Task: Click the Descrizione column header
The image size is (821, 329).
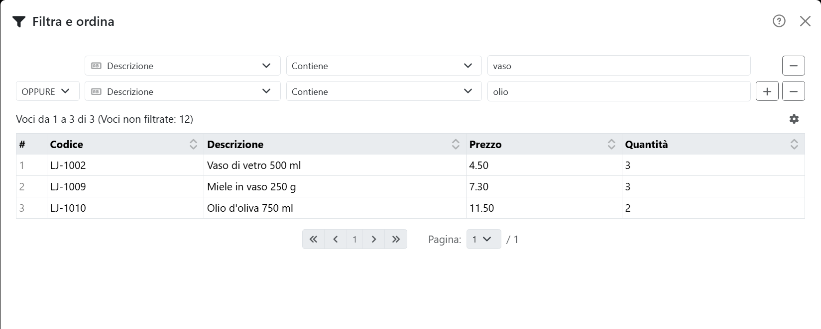Action: (335, 144)
